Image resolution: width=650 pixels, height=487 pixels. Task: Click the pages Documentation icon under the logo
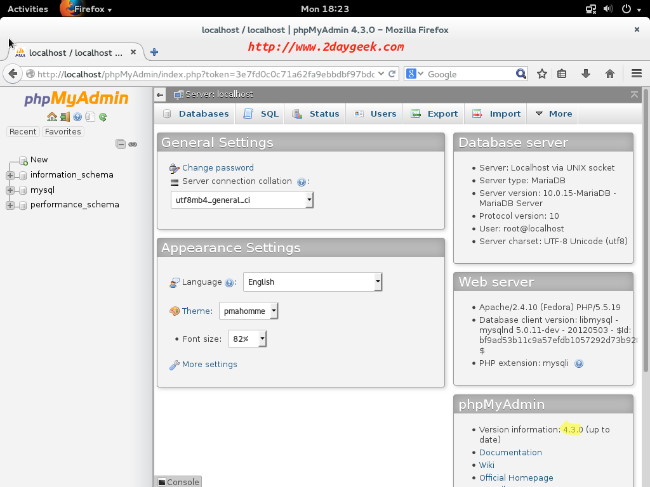point(90,117)
